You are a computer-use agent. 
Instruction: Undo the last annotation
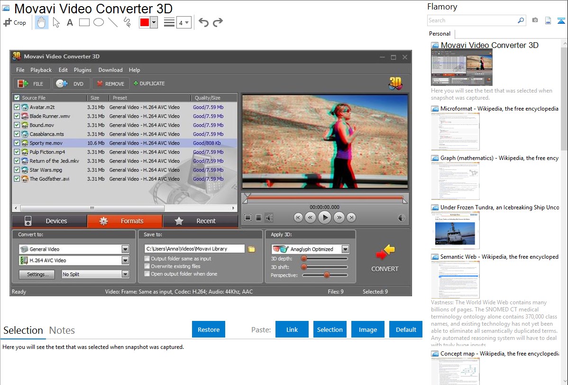(203, 22)
